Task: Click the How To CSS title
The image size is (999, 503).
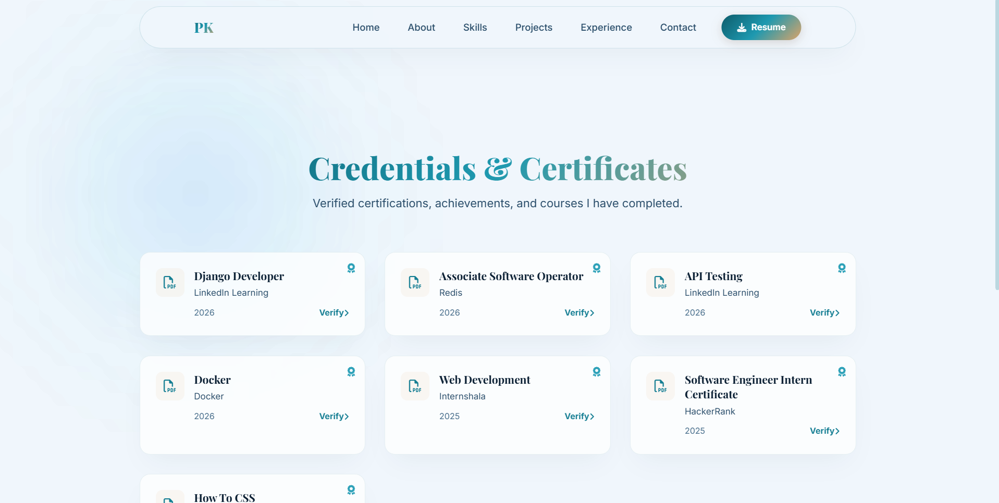Action: point(225,497)
